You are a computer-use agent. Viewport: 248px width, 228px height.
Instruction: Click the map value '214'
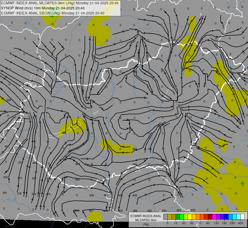[233, 116]
